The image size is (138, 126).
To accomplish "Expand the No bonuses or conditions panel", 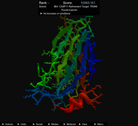I will coord(55,13).
